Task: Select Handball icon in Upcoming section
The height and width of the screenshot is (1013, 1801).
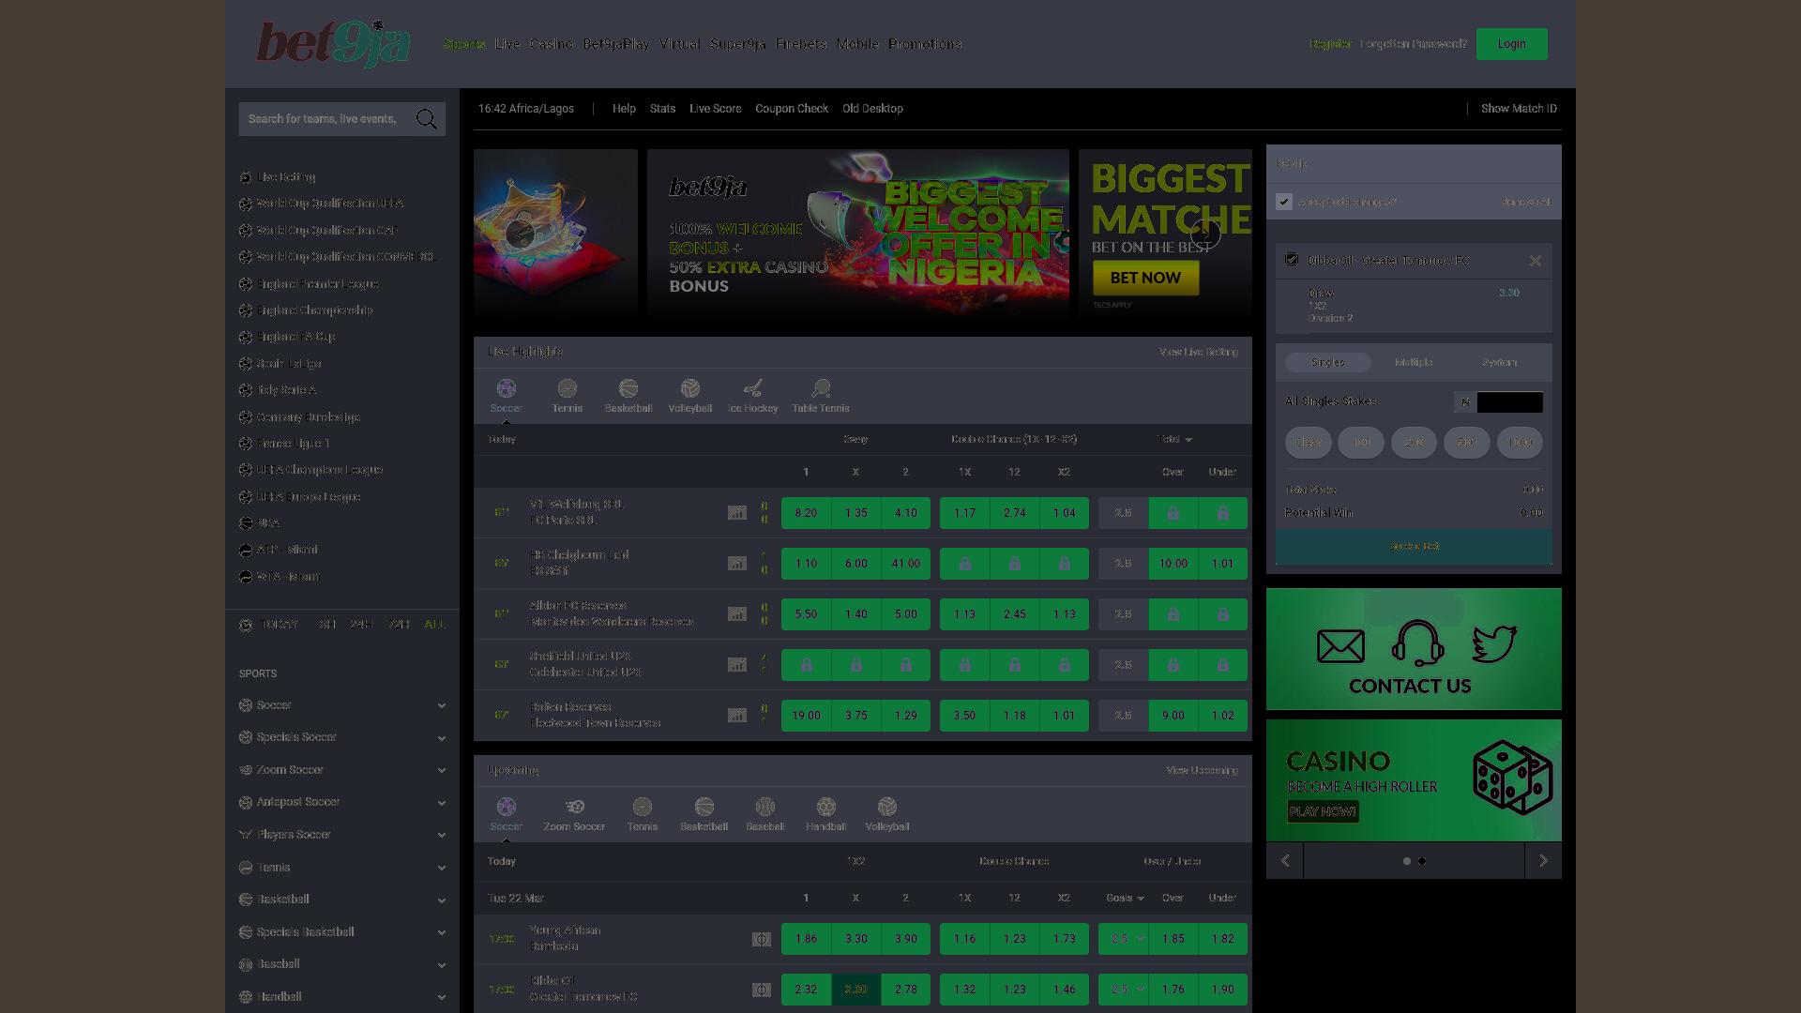Action: pyautogui.click(x=826, y=807)
